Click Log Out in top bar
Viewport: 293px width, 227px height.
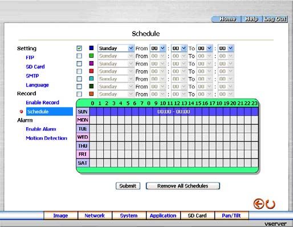pyautogui.click(x=275, y=19)
